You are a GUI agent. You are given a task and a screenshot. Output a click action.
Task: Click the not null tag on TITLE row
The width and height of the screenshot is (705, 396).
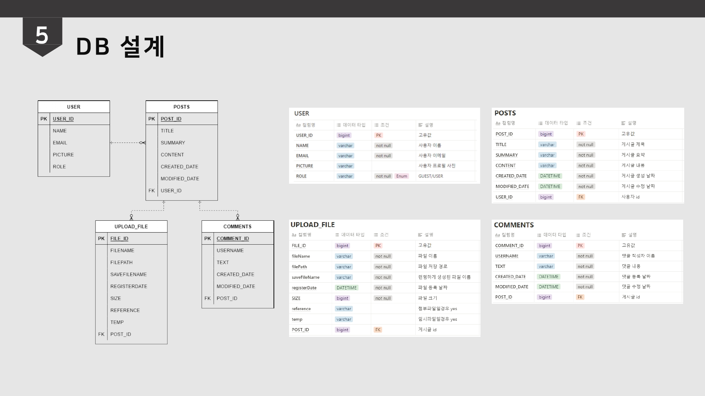click(586, 144)
